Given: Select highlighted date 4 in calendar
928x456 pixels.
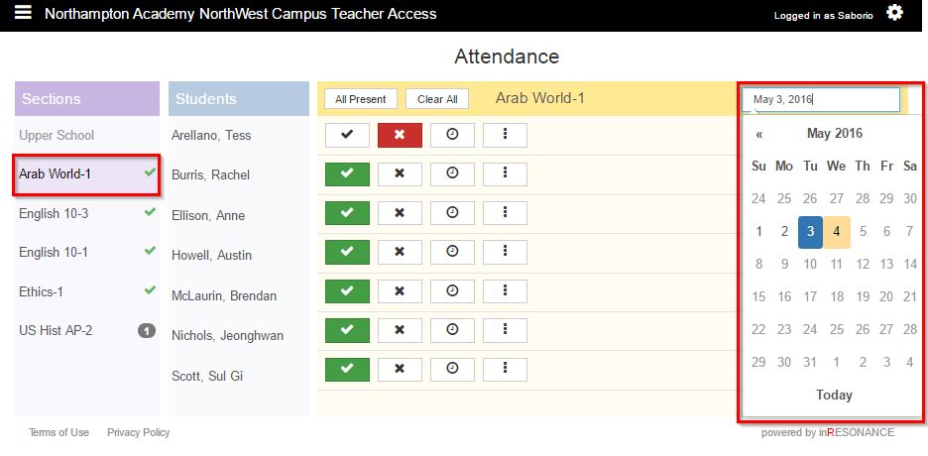Looking at the screenshot, I should pyautogui.click(x=837, y=232).
